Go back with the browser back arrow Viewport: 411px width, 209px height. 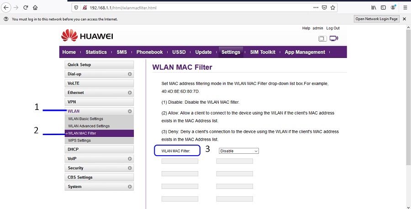point(6,8)
